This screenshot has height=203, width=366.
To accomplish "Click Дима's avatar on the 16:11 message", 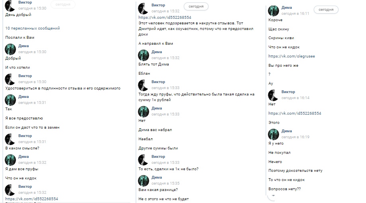I will point(274,11).
